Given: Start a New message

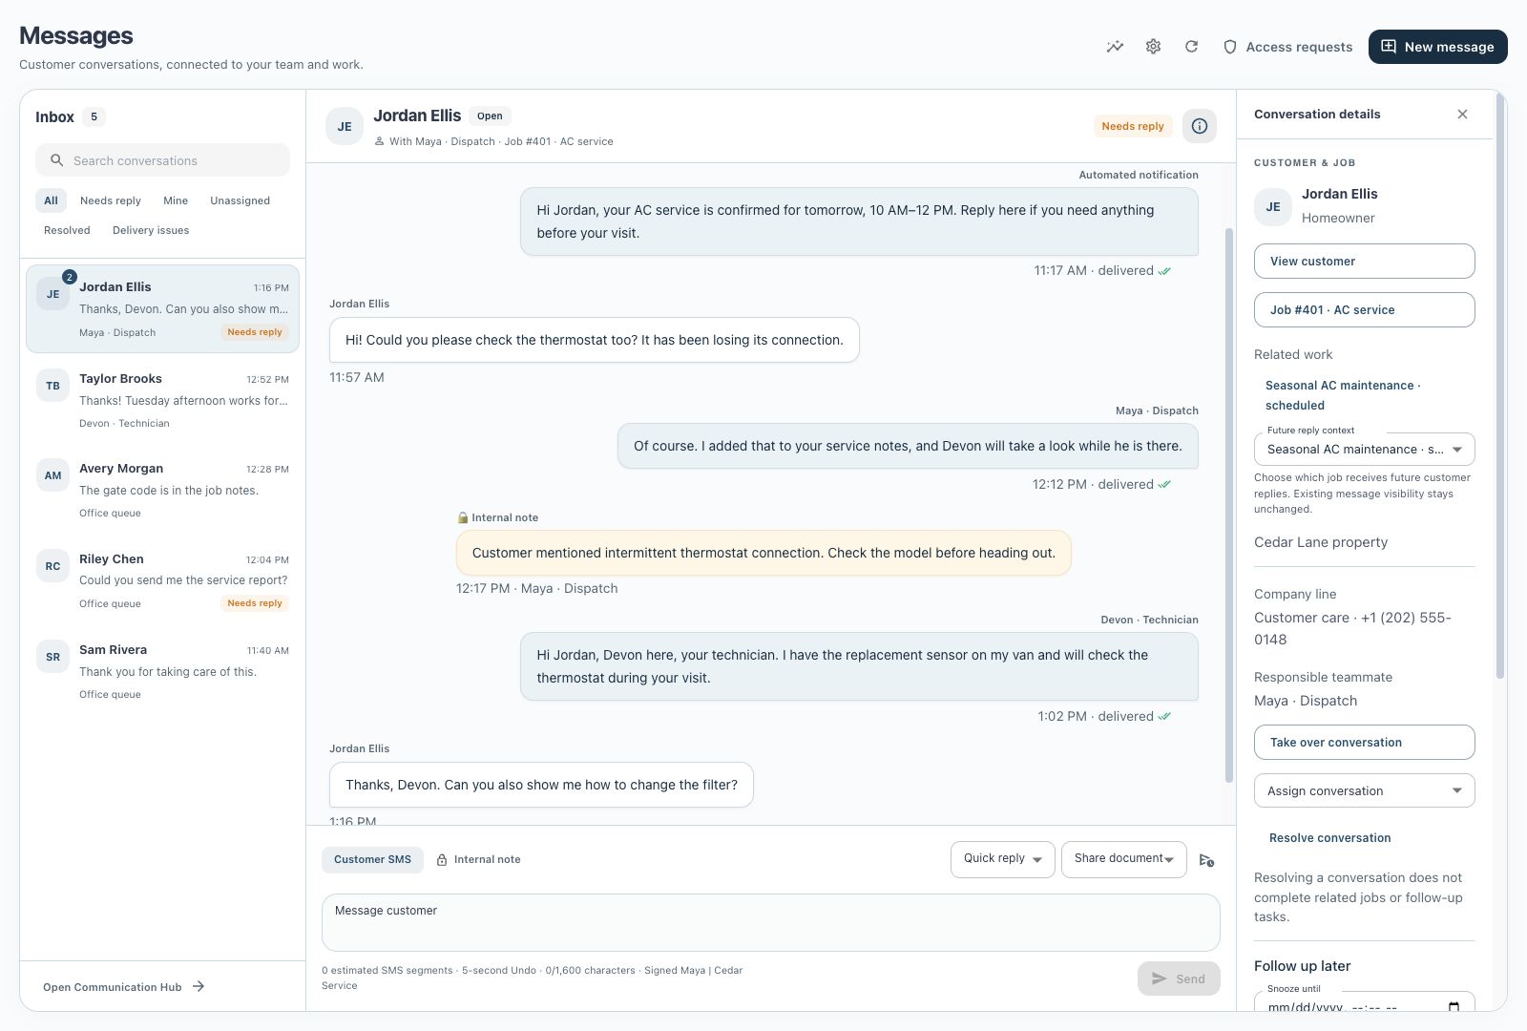Looking at the screenshot, I should [x=1437, y=47].
